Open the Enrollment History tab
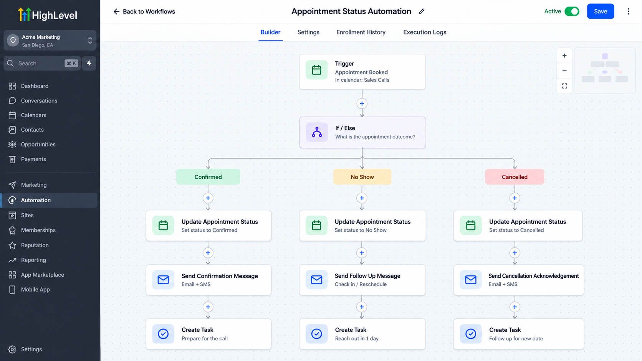This screenshot has width=642, height=361. [x=361, y=32]
